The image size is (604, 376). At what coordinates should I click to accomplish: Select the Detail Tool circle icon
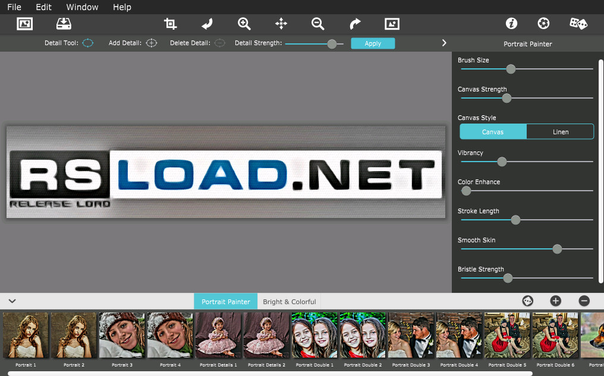click(x=88, y=43)
